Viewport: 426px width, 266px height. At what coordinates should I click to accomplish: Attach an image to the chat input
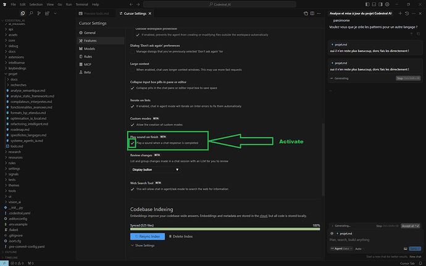pos(406,249)
